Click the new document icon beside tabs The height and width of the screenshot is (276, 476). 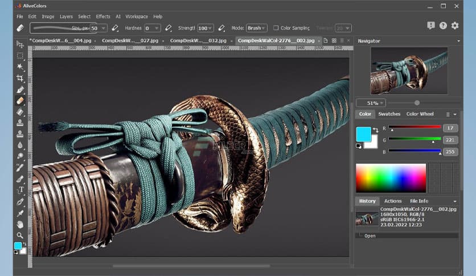[326, 40]
